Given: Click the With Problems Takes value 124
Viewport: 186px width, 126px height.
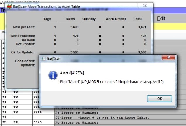Looking at the screenshot, I should coord(76,36).
